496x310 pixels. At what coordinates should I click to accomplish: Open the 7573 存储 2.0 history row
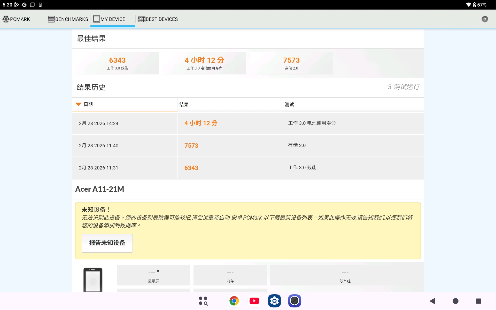pyautogui.click(x=248, y=145)
